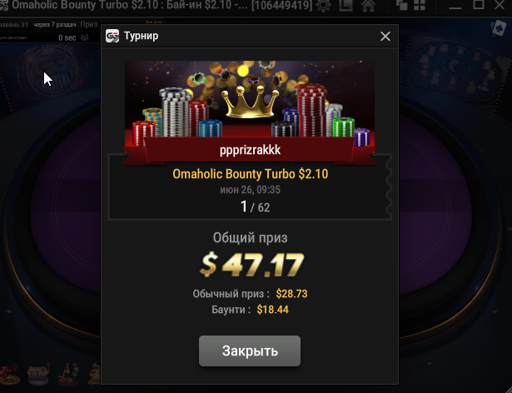Open the roulette and dice casino icon

10,375
